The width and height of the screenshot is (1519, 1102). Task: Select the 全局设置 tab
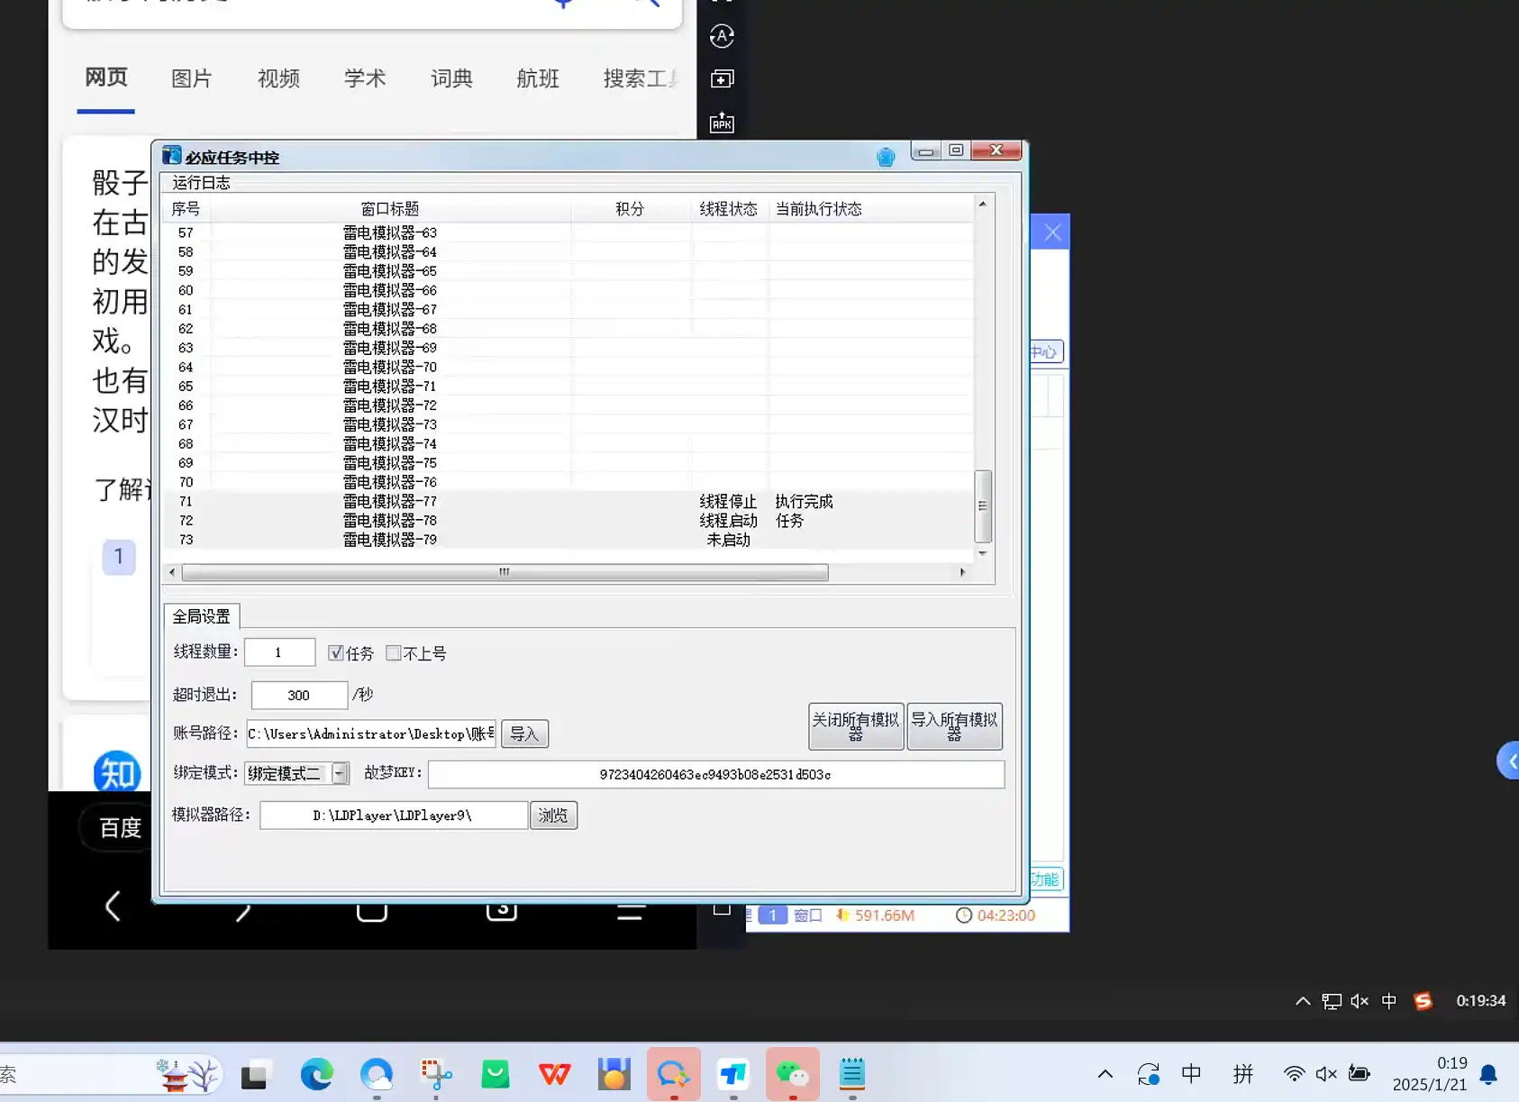tap(201, 615)
